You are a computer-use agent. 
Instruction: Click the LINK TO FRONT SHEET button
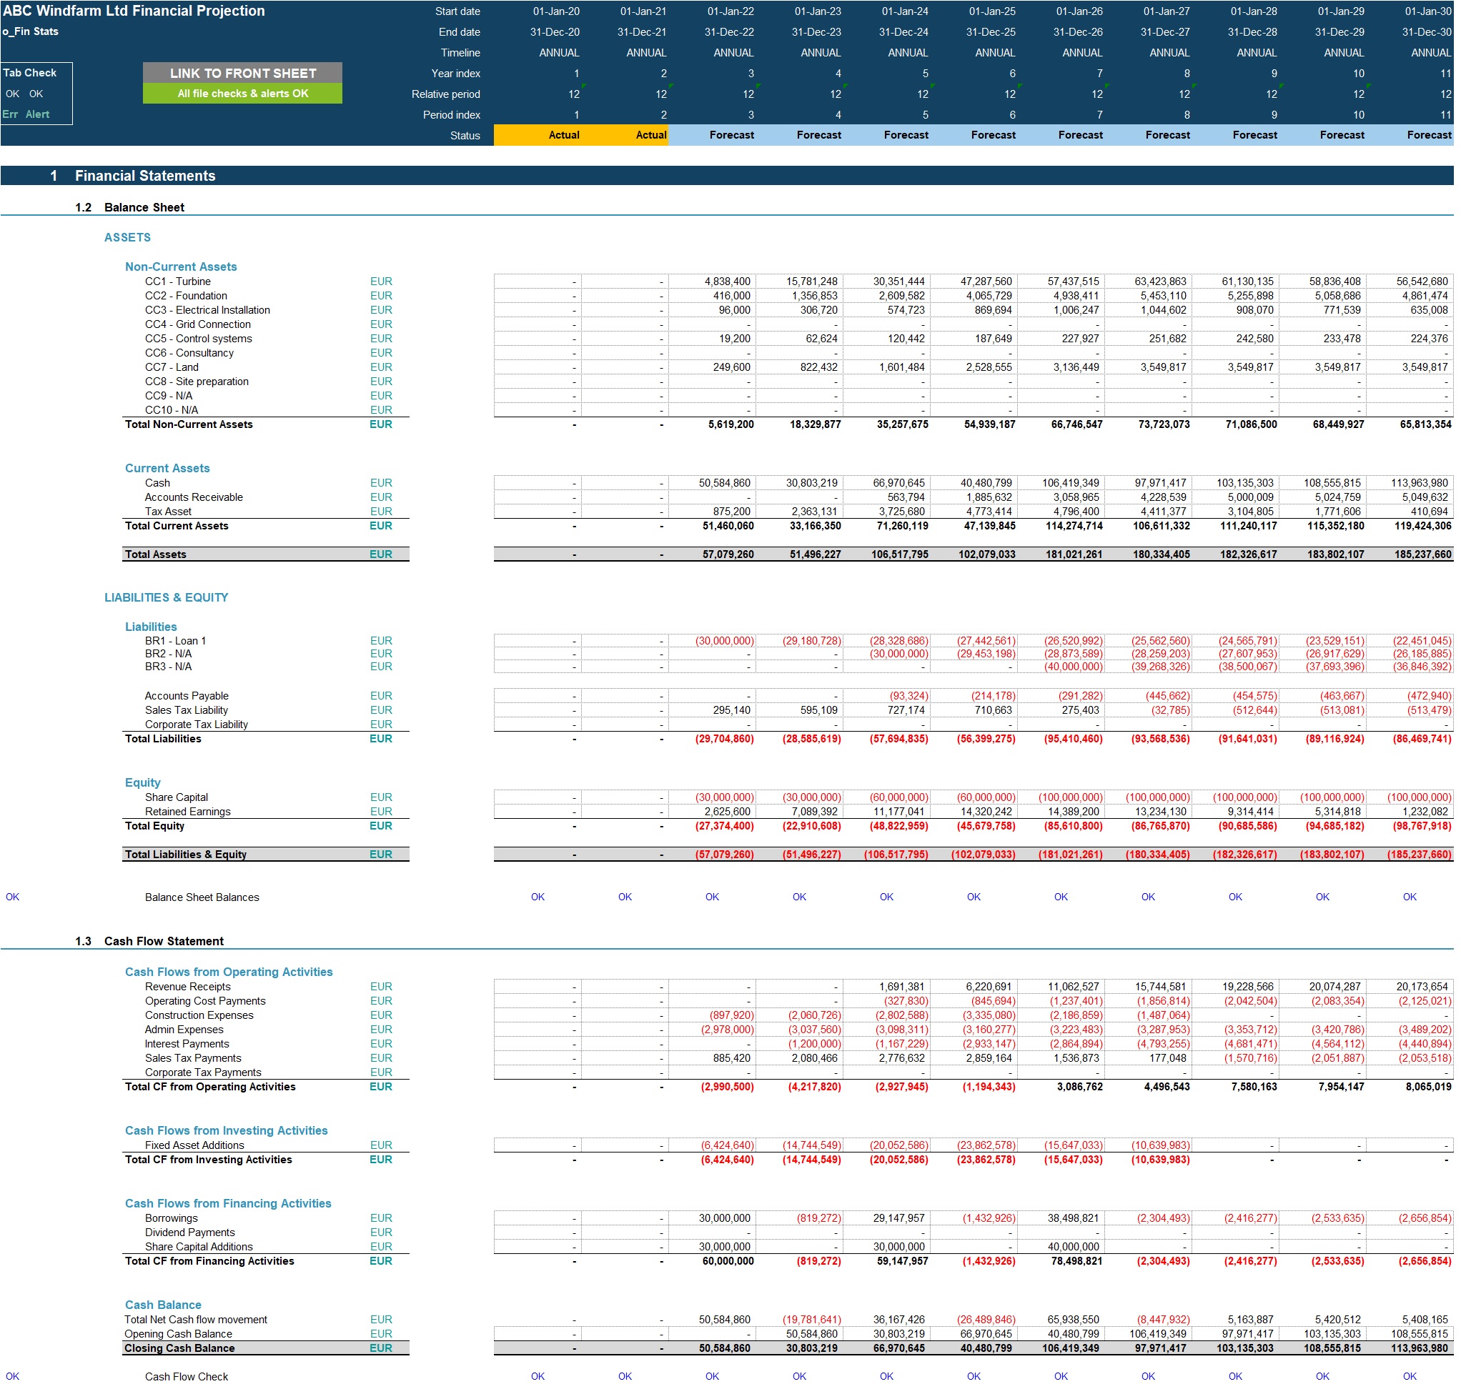coord(243,73)
